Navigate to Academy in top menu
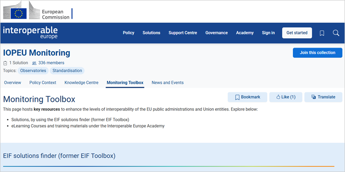The height and width of the screenshot is (172, 345). pyautogui.click(x=245, y=33)
